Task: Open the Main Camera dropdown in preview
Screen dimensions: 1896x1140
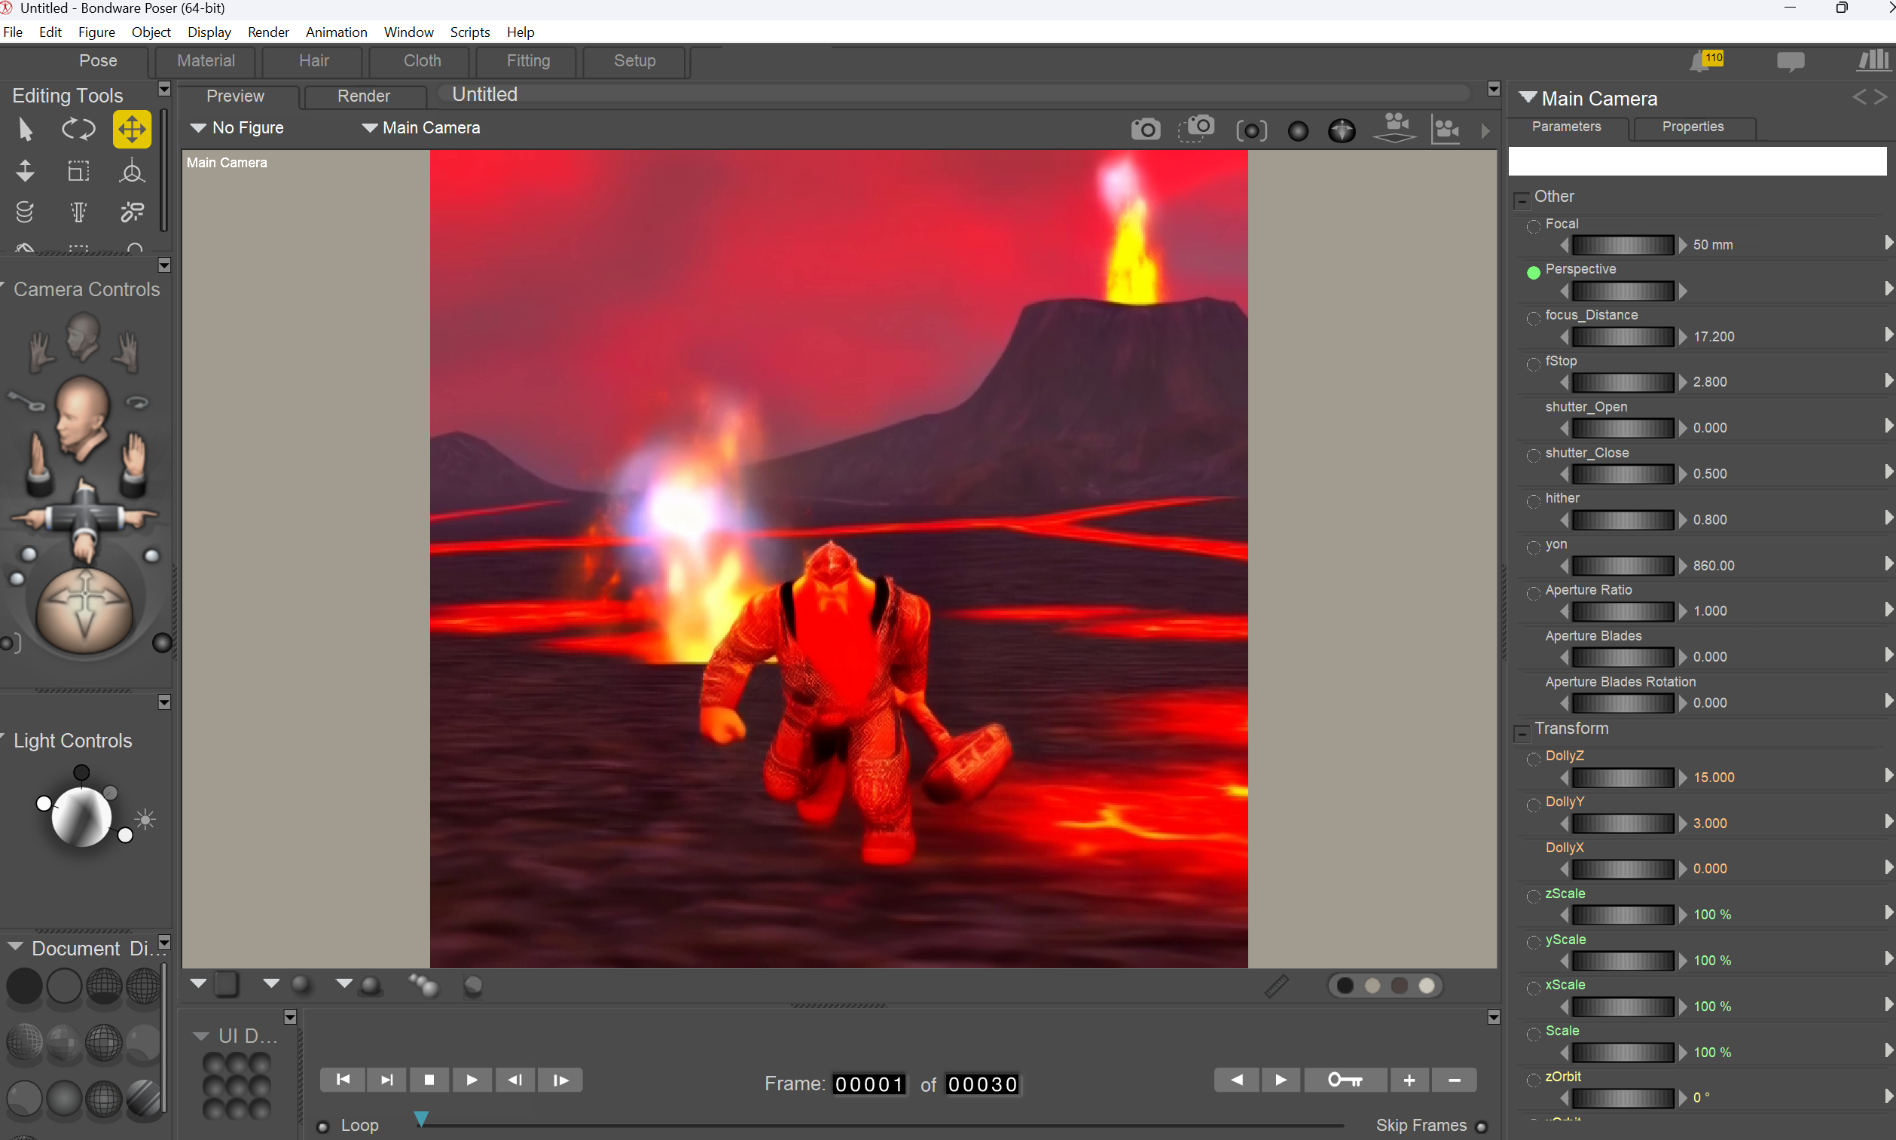Action: coord(422,127)
